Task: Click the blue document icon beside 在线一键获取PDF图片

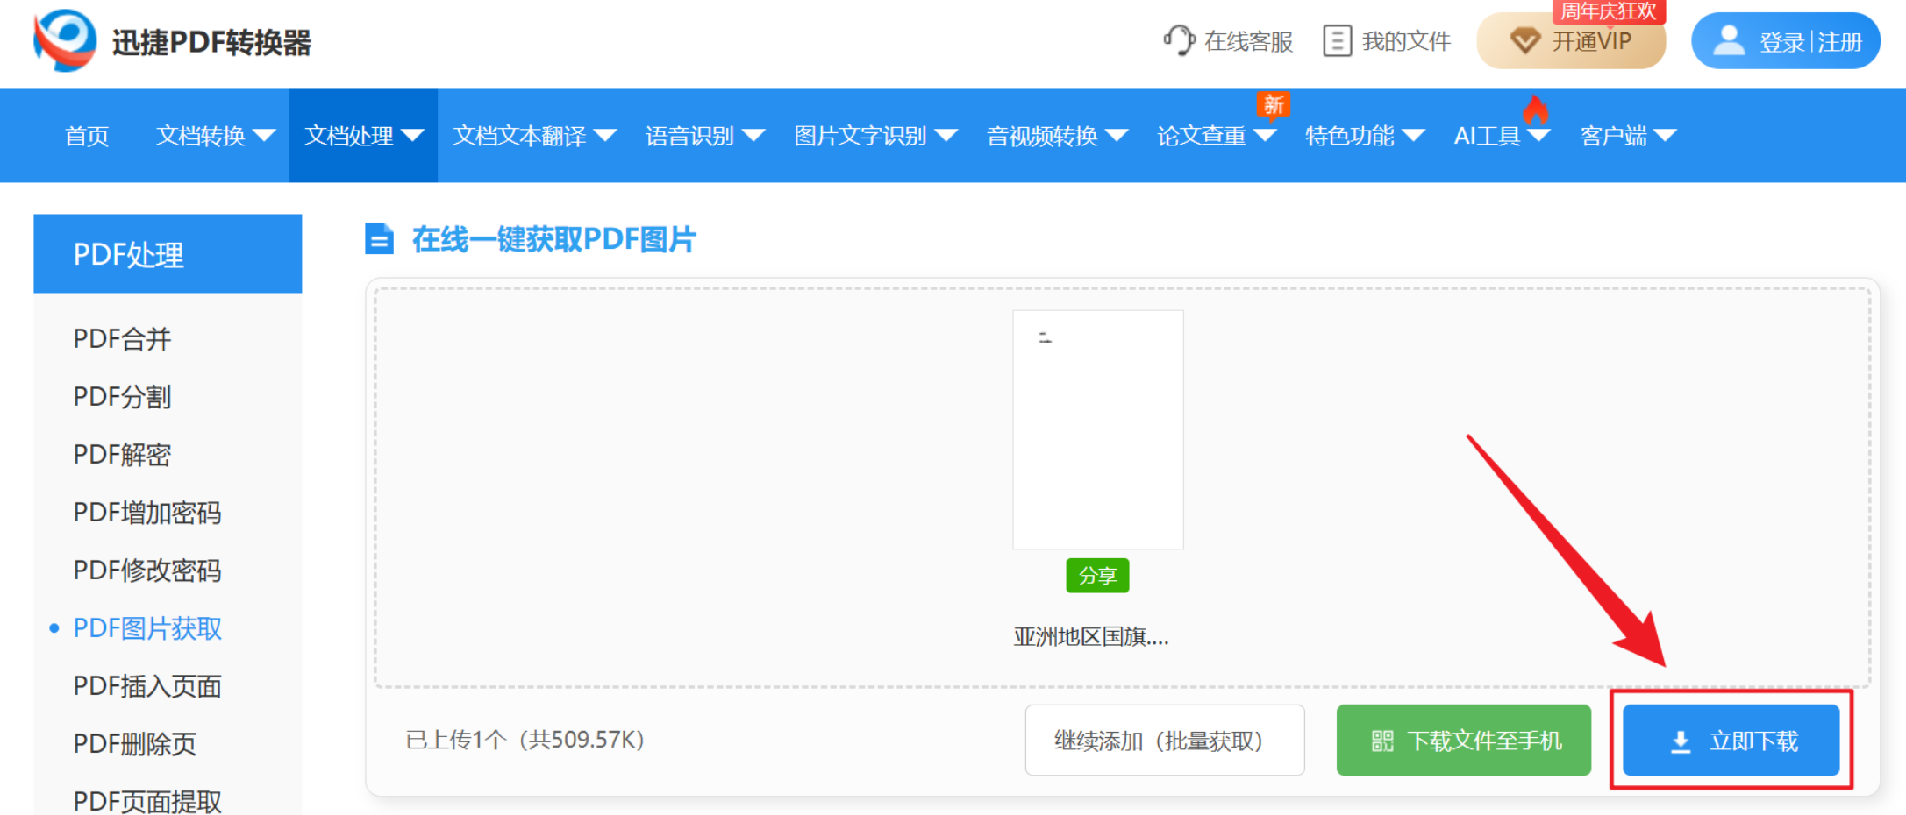Action: point(378,238)
